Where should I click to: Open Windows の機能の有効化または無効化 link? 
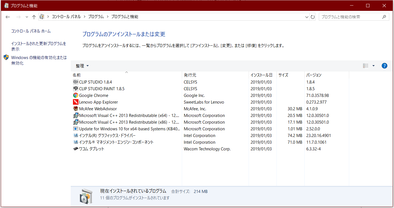(x=39, y=60)
